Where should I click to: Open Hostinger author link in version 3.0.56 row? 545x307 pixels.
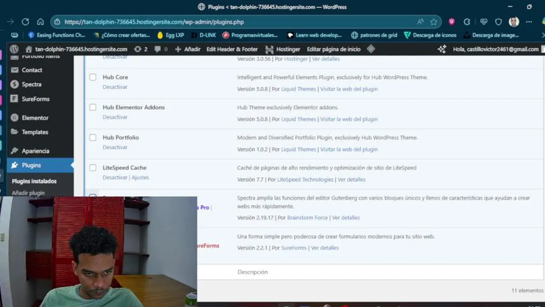(x=296, y=59)
